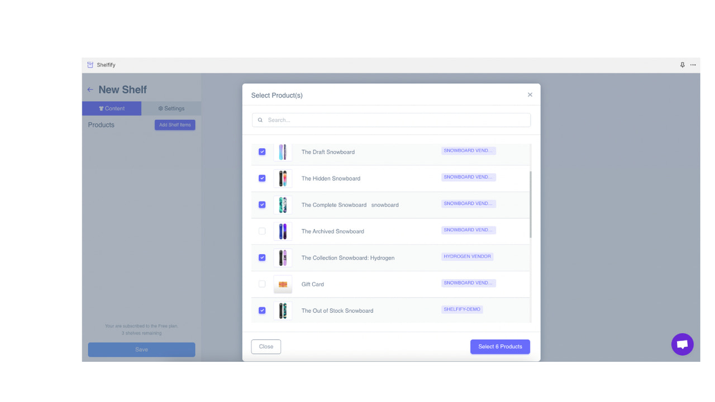Check the Gift Card checkbox
715x402 pixels.
(262, 284)
